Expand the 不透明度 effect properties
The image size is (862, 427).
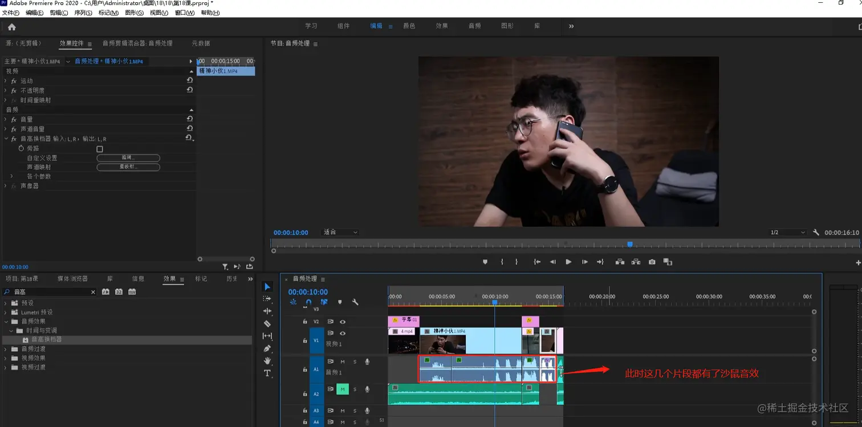pyautogui.click(x=6, y=91)
